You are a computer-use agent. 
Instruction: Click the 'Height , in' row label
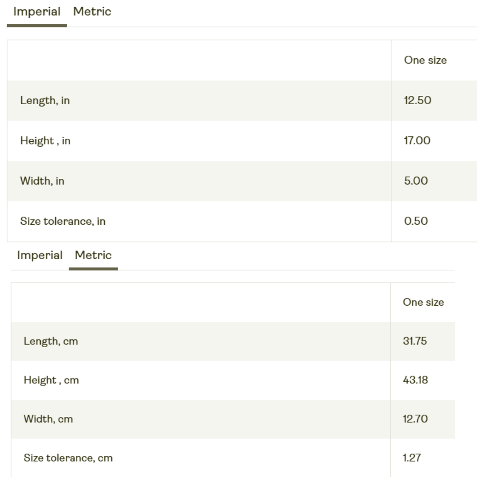45,140
